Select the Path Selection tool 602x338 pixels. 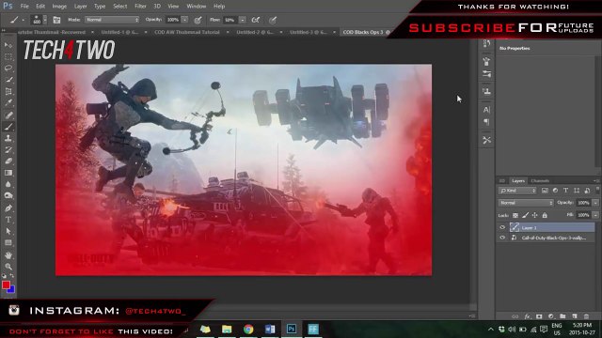[8, 231]
